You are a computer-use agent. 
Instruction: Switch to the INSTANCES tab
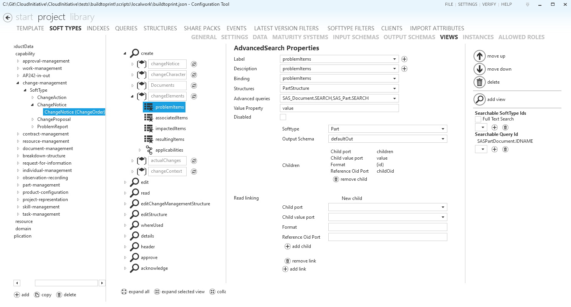click(x=478, y=37)
